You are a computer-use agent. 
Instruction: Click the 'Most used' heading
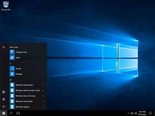(14, 47)
